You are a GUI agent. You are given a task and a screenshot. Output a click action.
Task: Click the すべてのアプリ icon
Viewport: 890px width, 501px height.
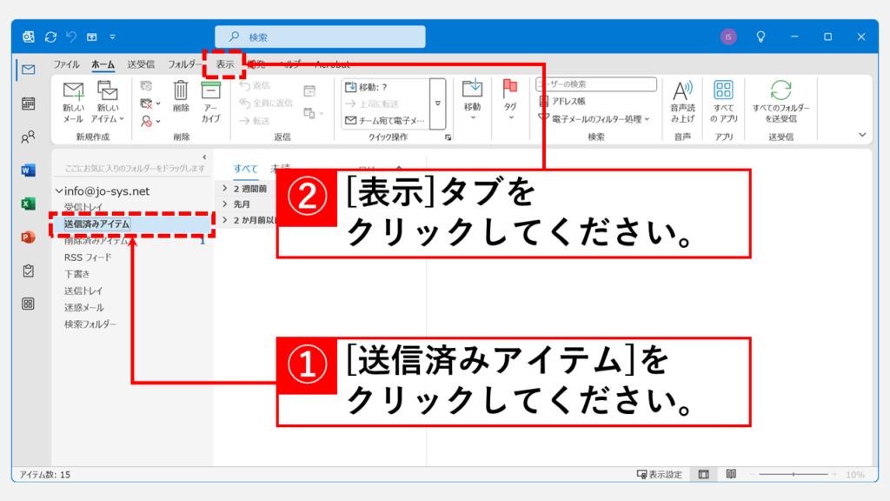coord(724,103)
